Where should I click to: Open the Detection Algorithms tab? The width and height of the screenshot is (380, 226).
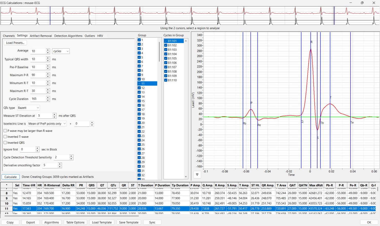[x=68, y=36]
